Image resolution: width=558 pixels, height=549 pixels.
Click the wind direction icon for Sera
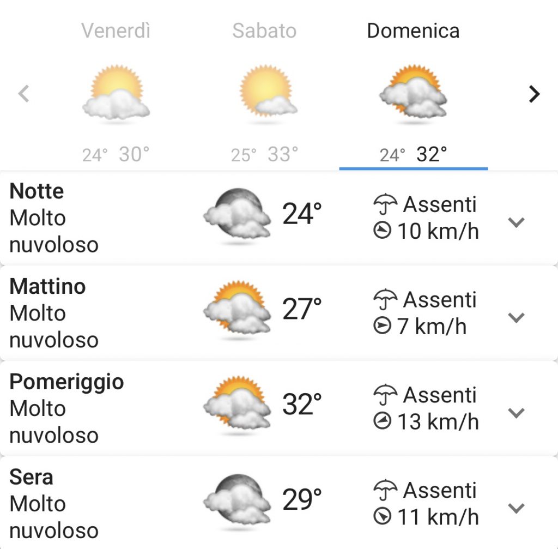(382, 516)
